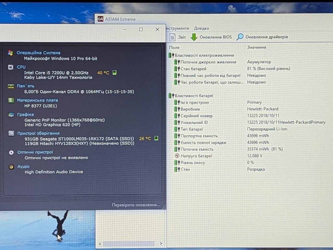Click the AIDA64 Extreme title bar icon
The image size is (333, 250).
(x=100, y=19)
